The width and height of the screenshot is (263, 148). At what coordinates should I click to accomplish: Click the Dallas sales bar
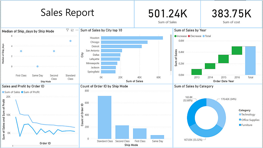[x=111, y=55]
